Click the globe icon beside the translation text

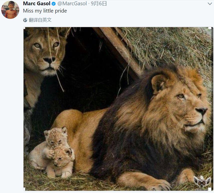click(x=25, y=20)
